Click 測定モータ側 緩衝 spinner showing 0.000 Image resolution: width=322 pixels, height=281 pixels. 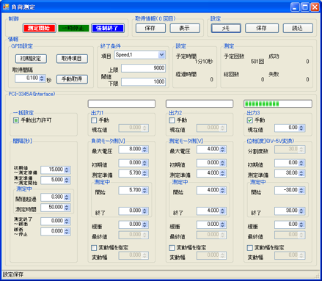pyautogui.click(x=211, y=225)
